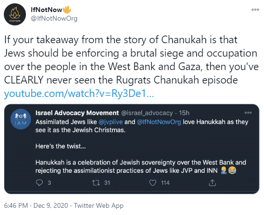Like the quoted tweet with heart icon

[153, 183]
